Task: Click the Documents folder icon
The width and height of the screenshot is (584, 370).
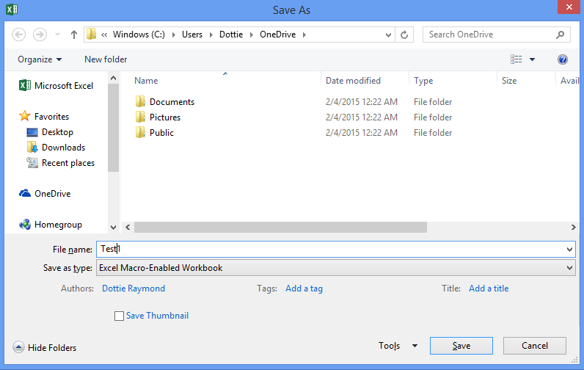Action: [x=140, y=101]
